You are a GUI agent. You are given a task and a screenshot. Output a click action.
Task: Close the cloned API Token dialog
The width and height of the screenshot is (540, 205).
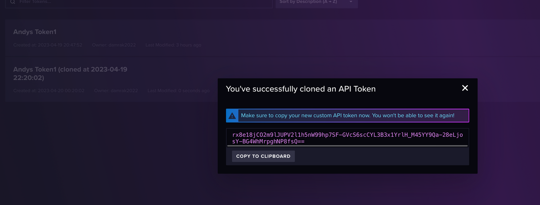[465, 88]
